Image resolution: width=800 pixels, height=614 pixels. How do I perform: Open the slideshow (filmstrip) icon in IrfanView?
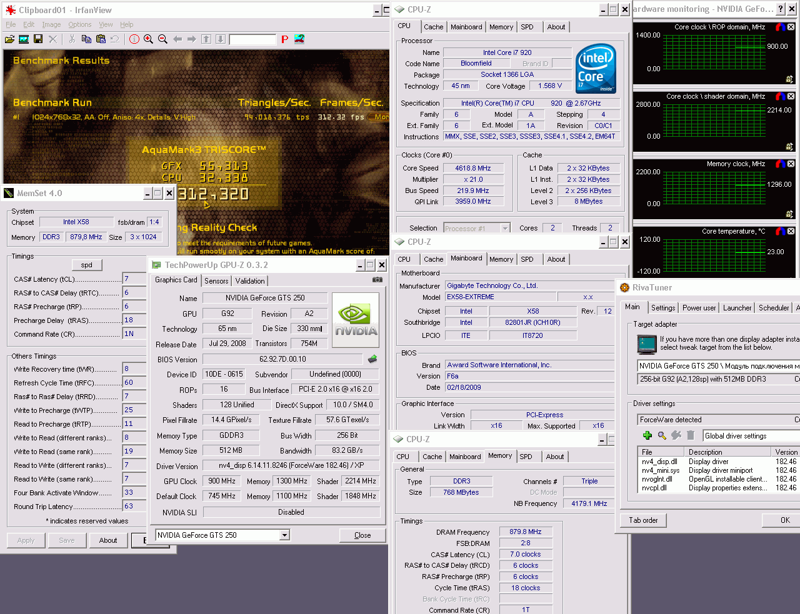click(x=24, y=39)
